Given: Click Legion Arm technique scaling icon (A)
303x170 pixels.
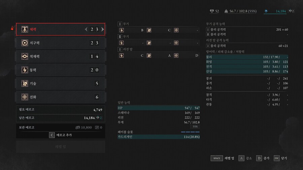Looking at the screenshot, I should click(x=149, y=55).
